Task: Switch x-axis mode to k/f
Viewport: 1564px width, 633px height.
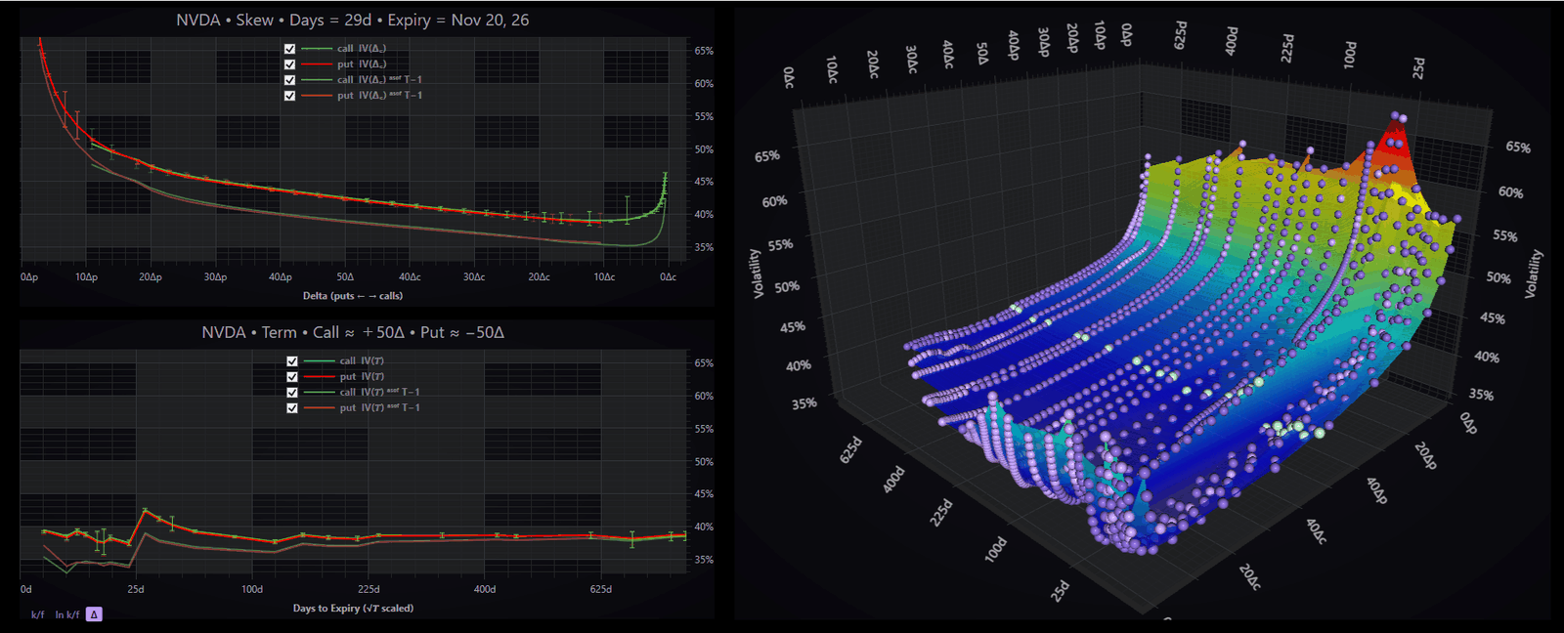Action: [x=38, y=614]
